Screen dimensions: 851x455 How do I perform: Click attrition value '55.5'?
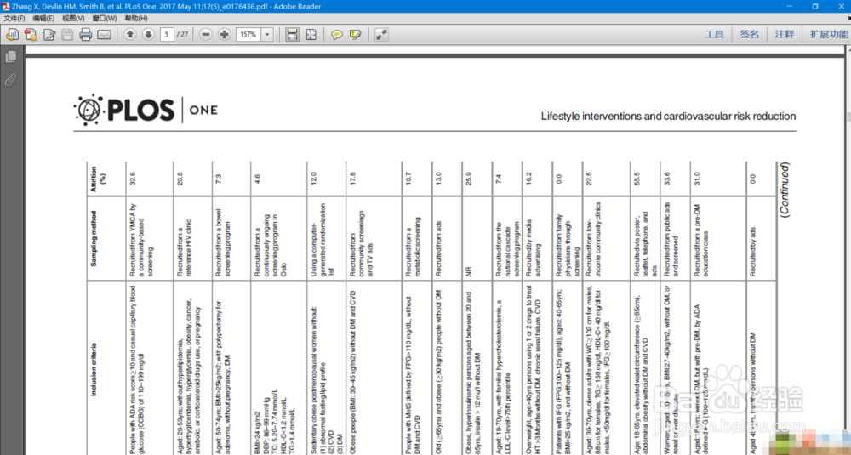pyautogui.click(x=636, y=179)
